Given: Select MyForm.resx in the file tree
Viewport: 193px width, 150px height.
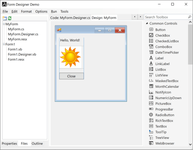Looking at the screenshot, I should tap(17, 39).
